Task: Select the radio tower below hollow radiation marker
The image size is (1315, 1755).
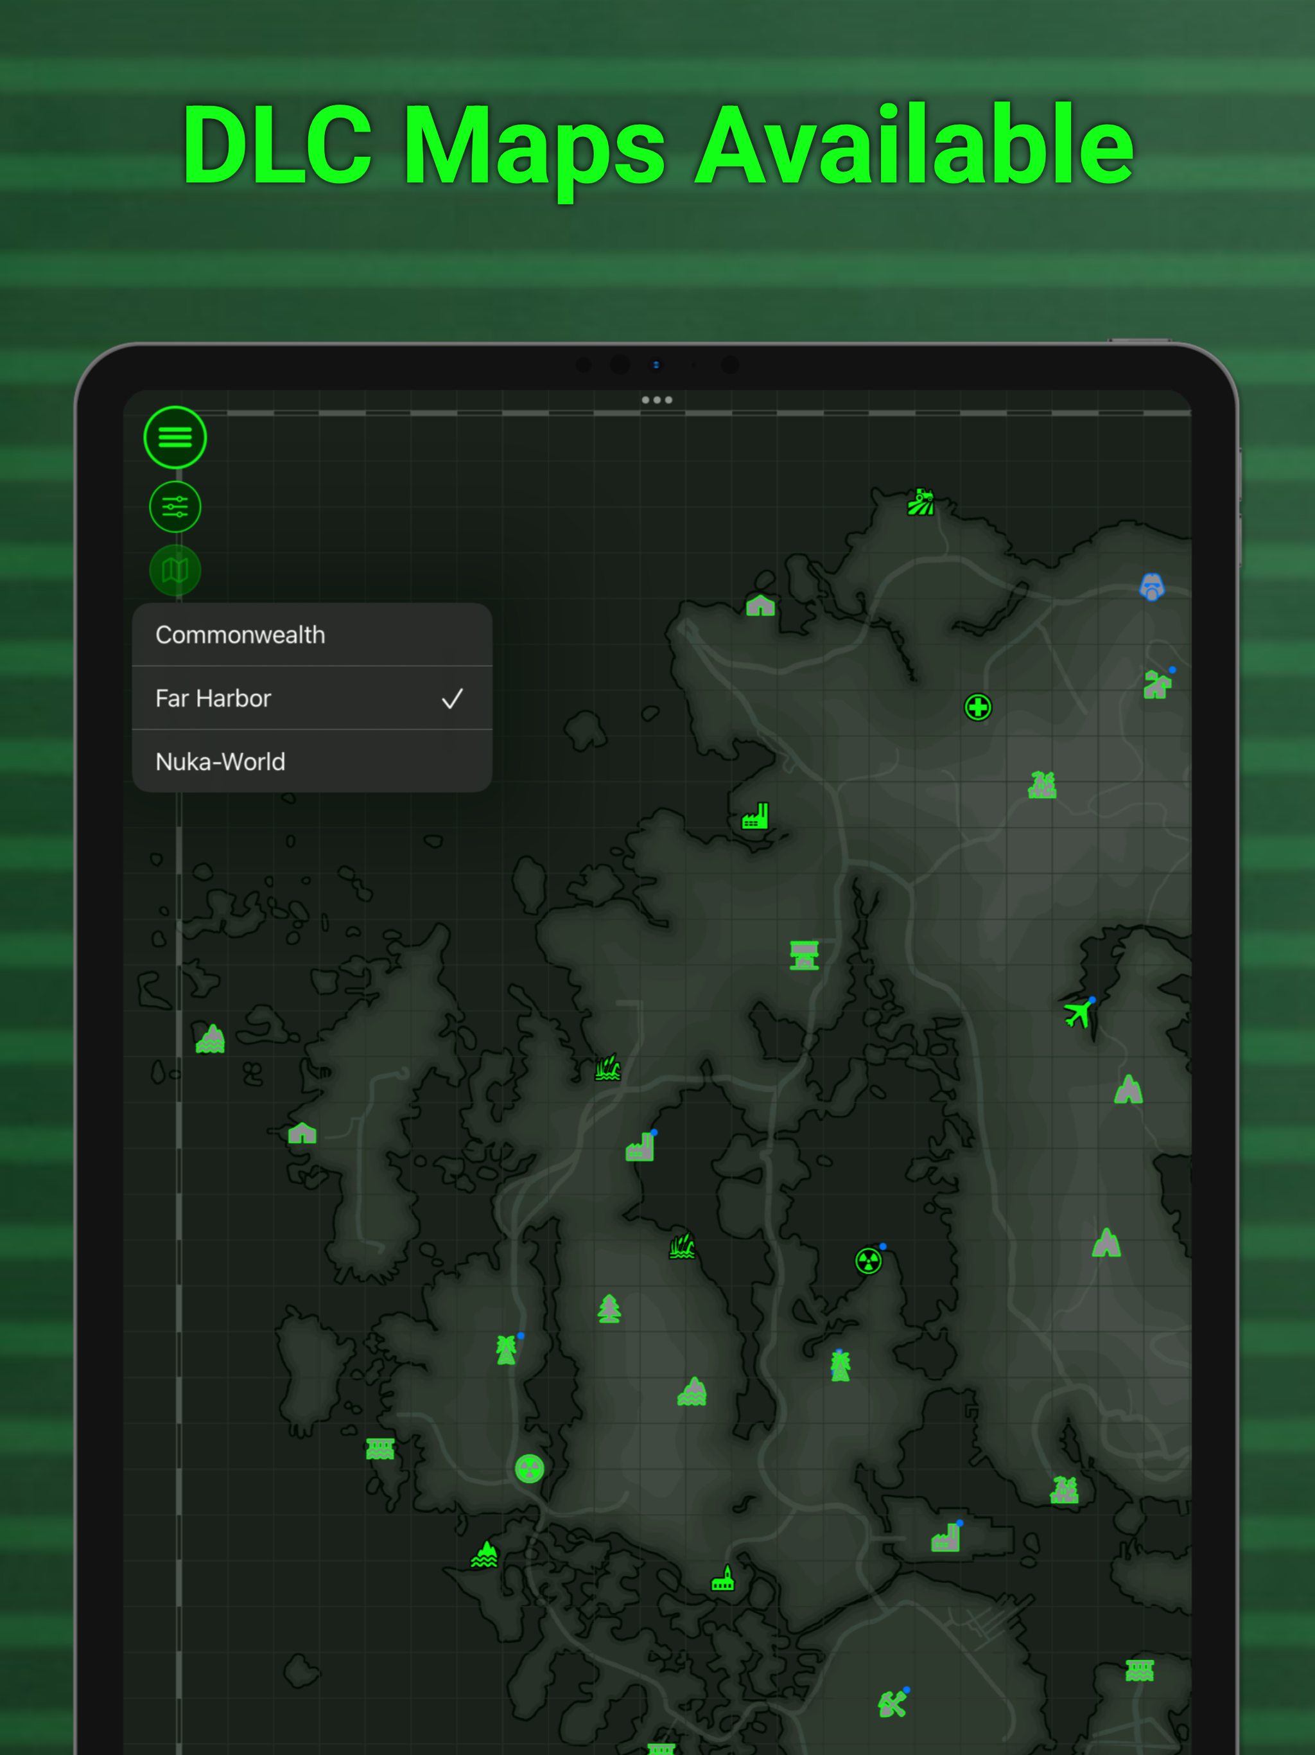Action: click(x=840, y=1366)
